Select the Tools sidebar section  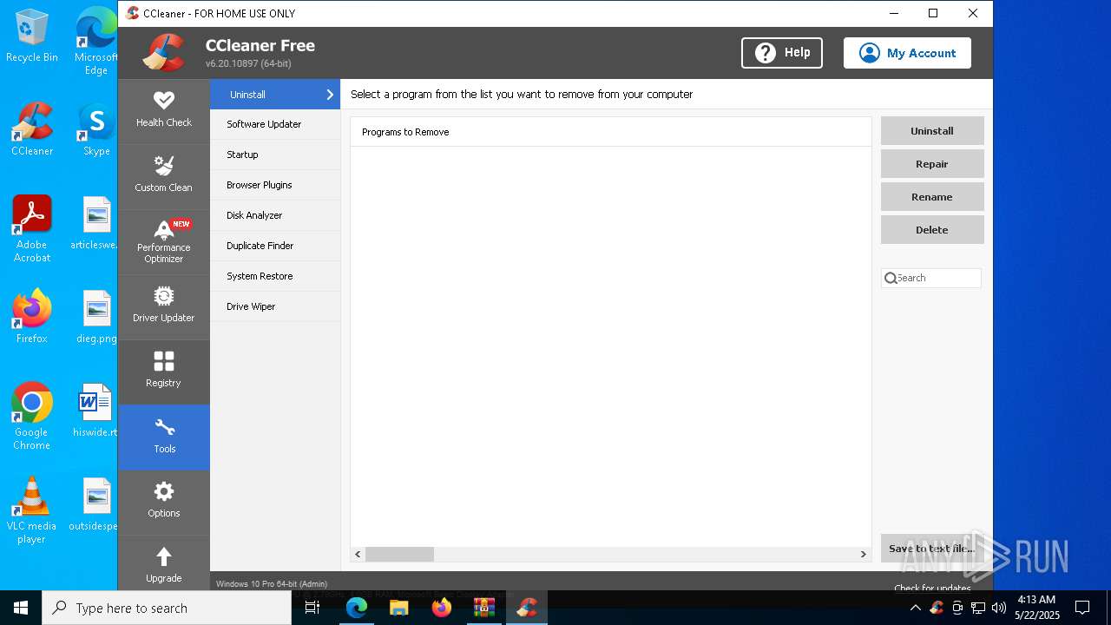pyautogui.click(x=163, y=437)
